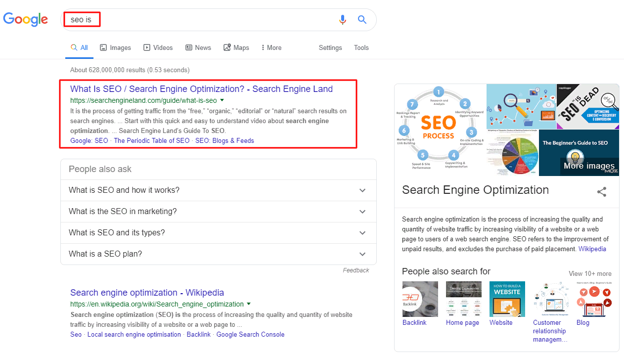The width and height of the screenshot is (624, 353).
Task: Open the Search Engine Land result title
Action: 201,89
